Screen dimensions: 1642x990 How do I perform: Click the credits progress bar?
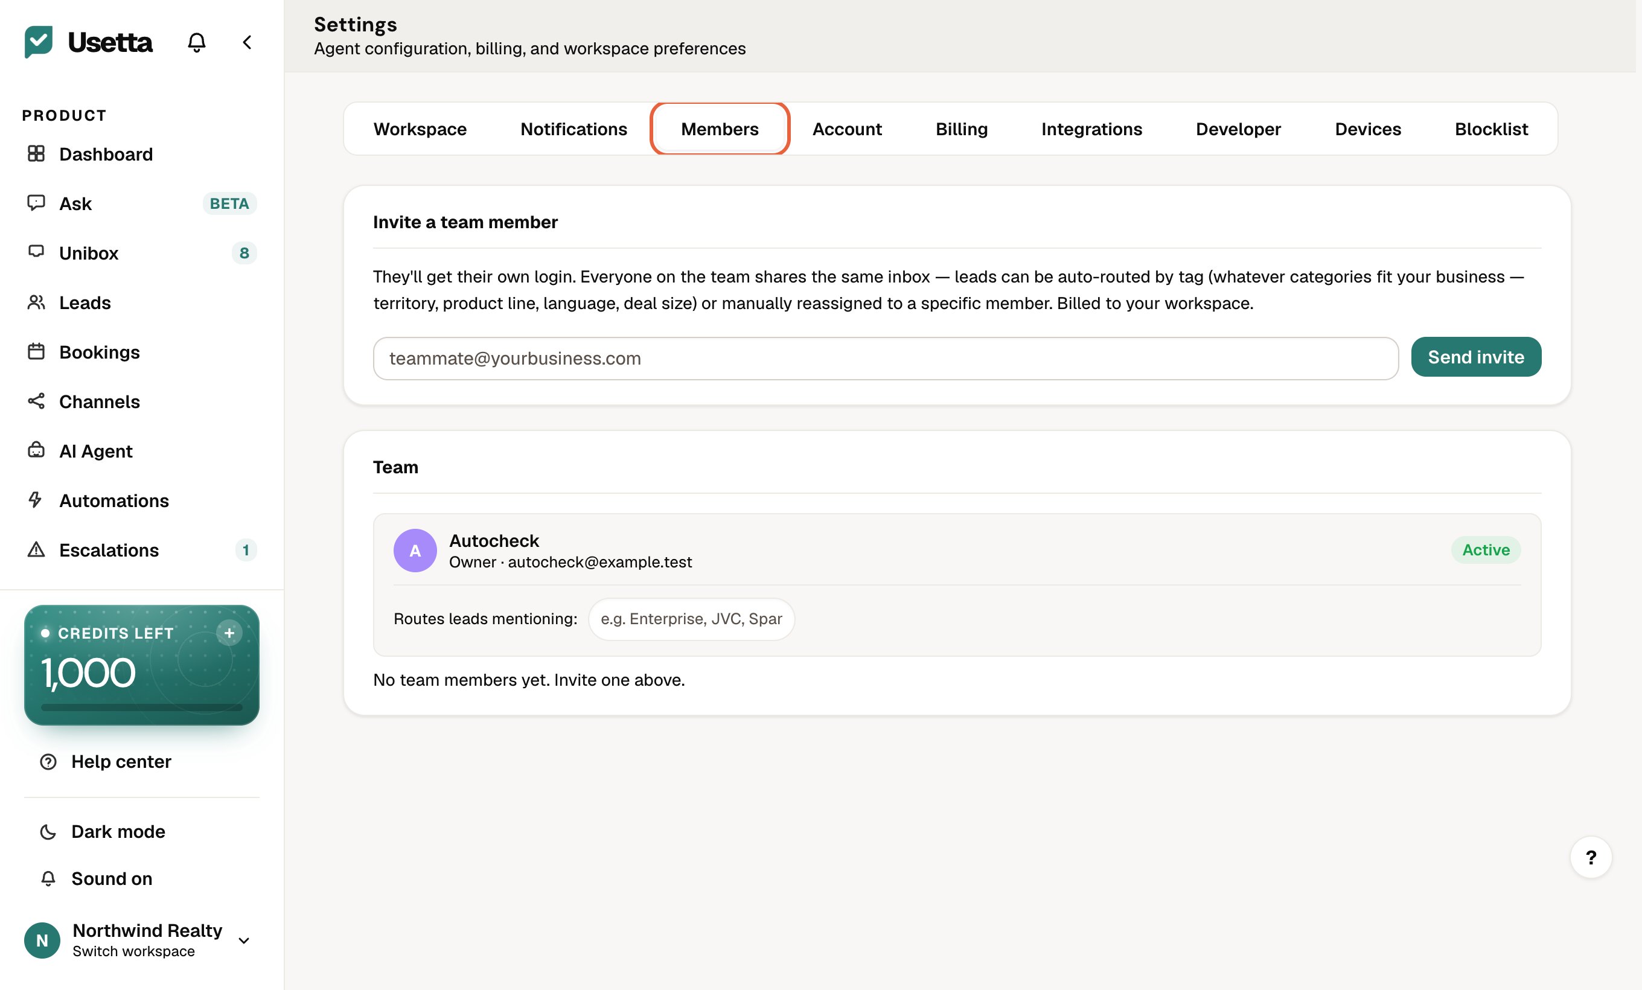pos(141,707)
